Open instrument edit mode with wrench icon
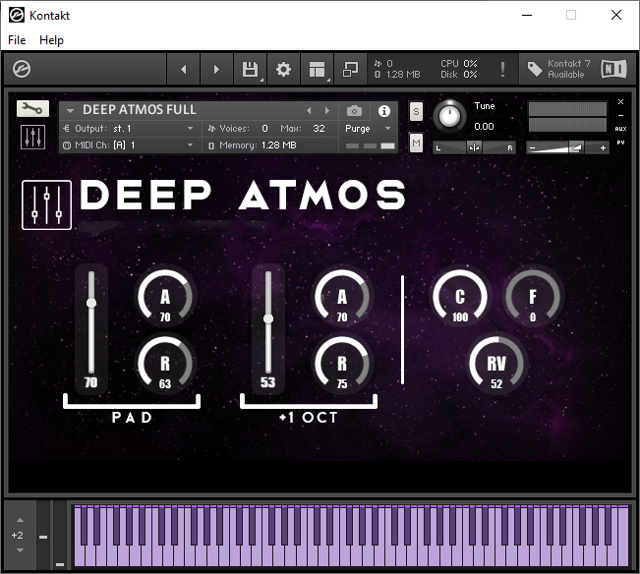The image size is (640, 574). click(x=32, y=108)
